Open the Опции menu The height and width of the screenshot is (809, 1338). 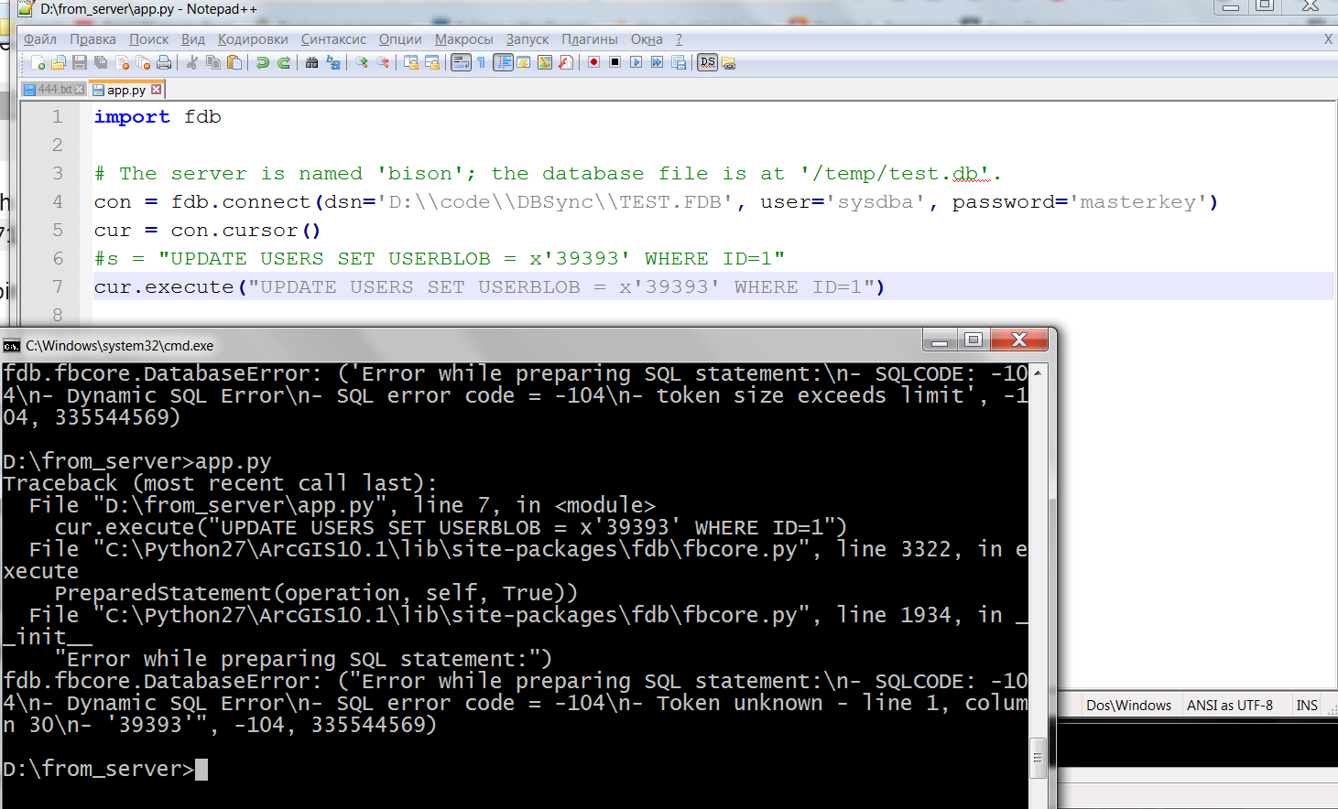(x=400, y=39)
